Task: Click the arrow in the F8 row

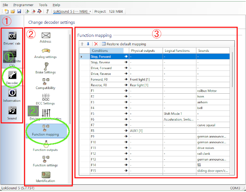Action: coord(125,131)
